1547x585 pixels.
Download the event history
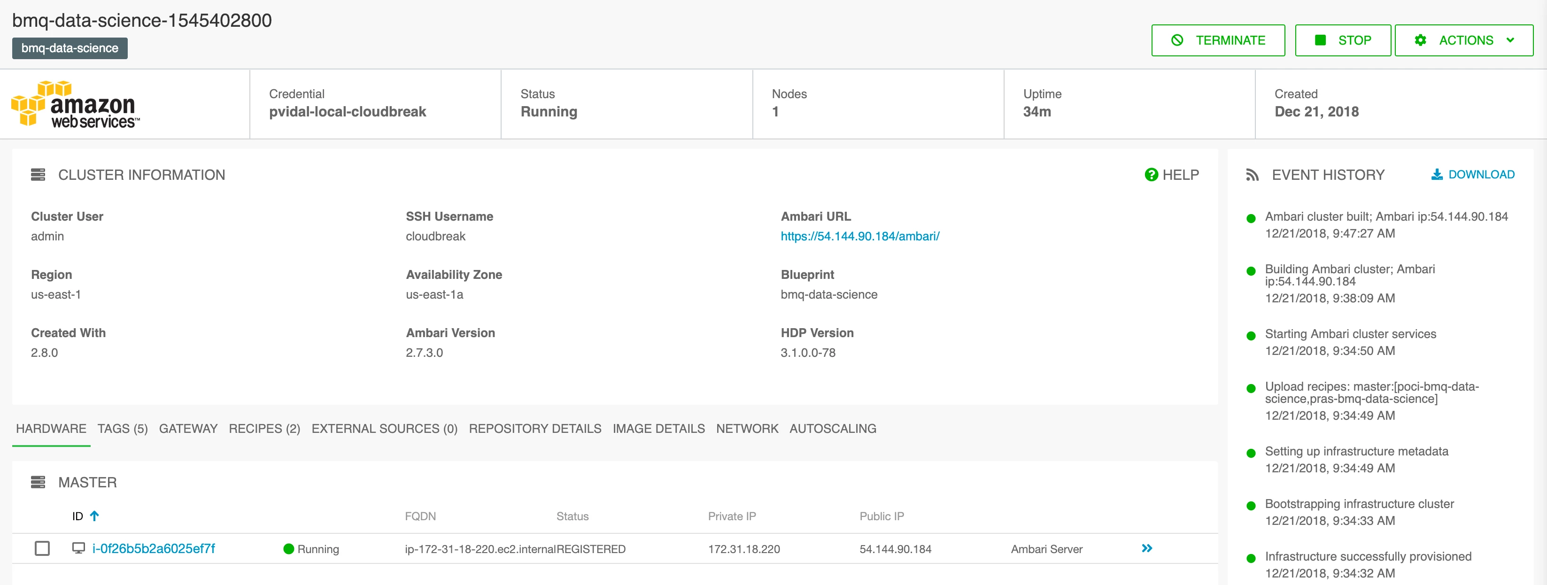click(x=1472, y=174)
